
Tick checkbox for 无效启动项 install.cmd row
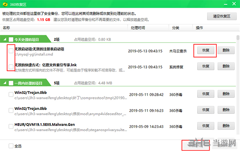(x=11, y=51)
